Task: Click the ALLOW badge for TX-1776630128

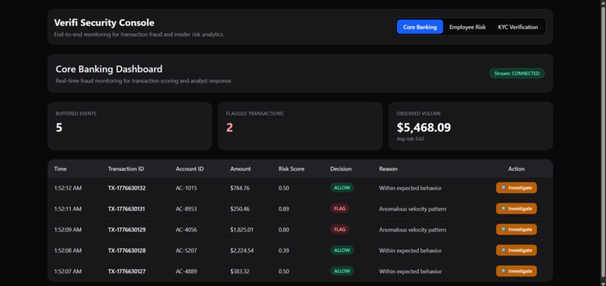Action: [x=342, y=250]
